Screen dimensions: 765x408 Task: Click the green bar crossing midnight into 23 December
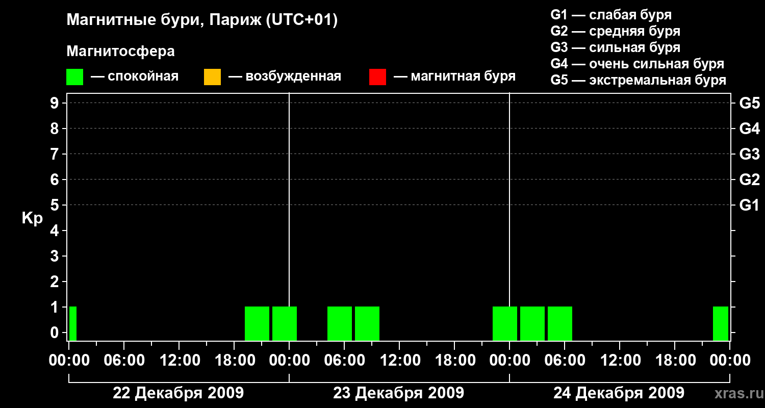pyautogui.click(x=285, y=323)
